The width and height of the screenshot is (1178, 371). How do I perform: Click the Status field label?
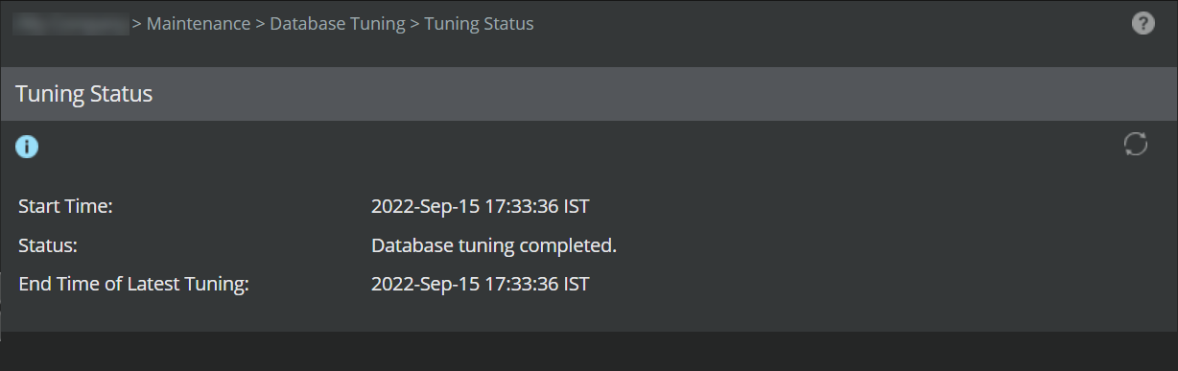tap(47, 245)
